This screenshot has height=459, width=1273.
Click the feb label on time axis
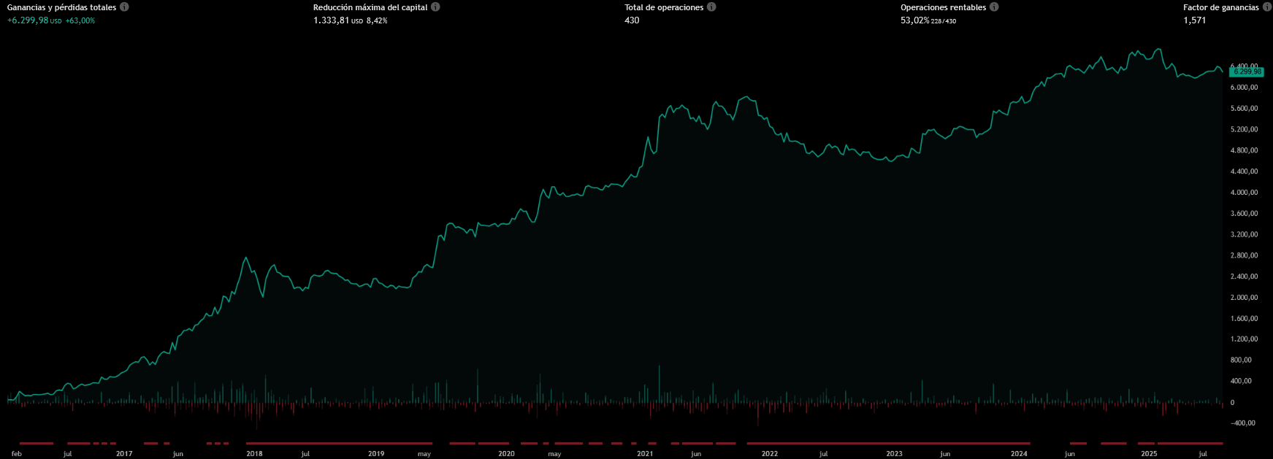[x=17, y=454]
